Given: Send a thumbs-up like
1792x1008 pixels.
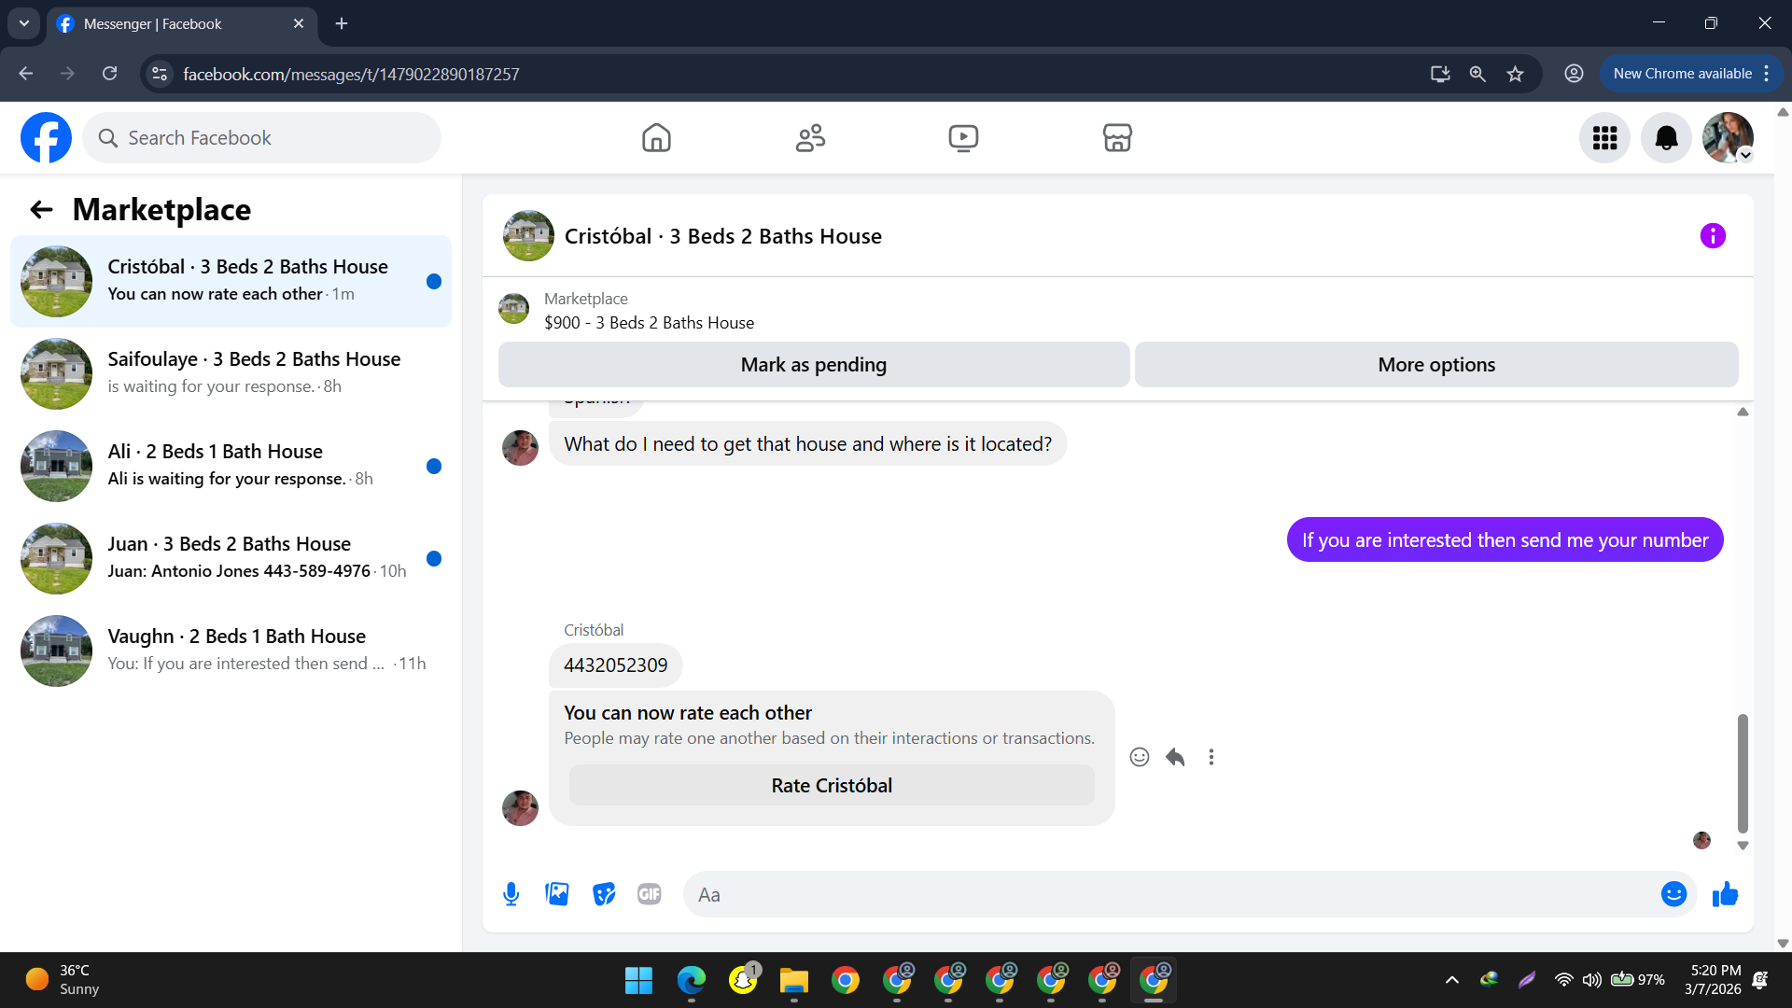Looking at the screenshot, I should (1725, 894).
